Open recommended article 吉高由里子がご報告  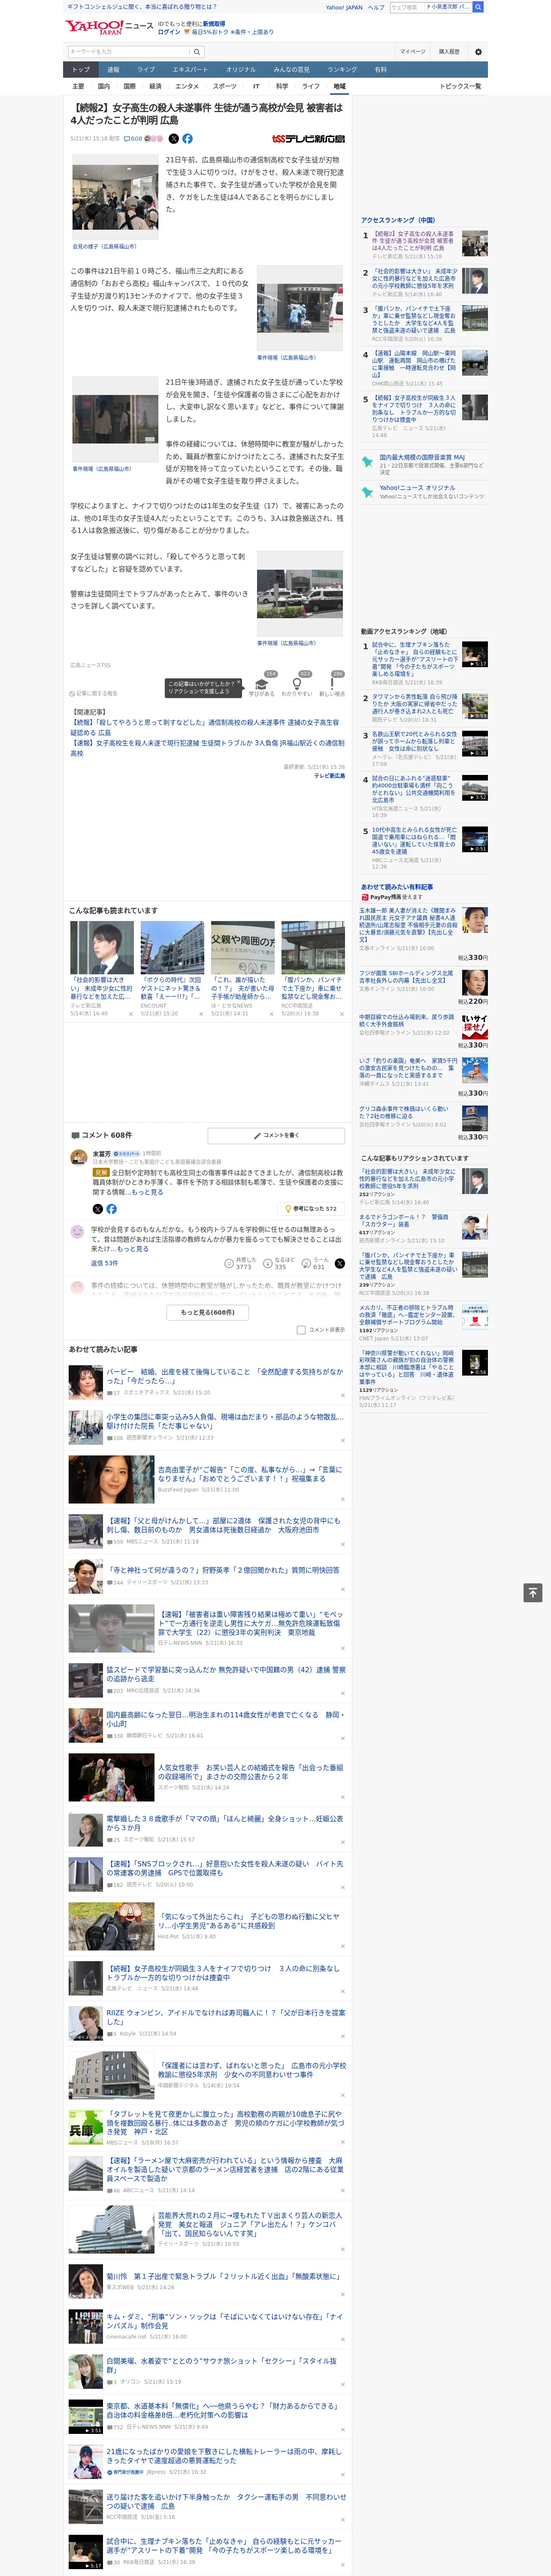coord(250,1474)
